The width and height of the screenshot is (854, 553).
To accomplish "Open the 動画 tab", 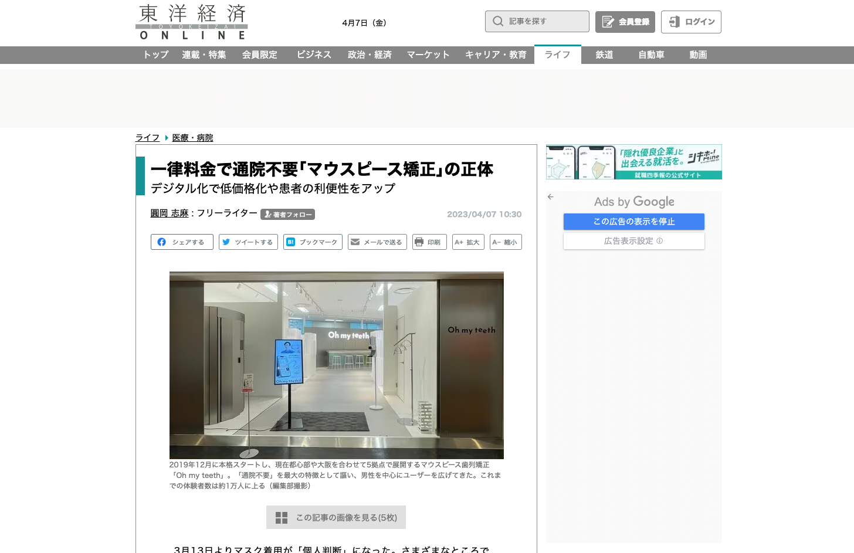I will (699, 55).
